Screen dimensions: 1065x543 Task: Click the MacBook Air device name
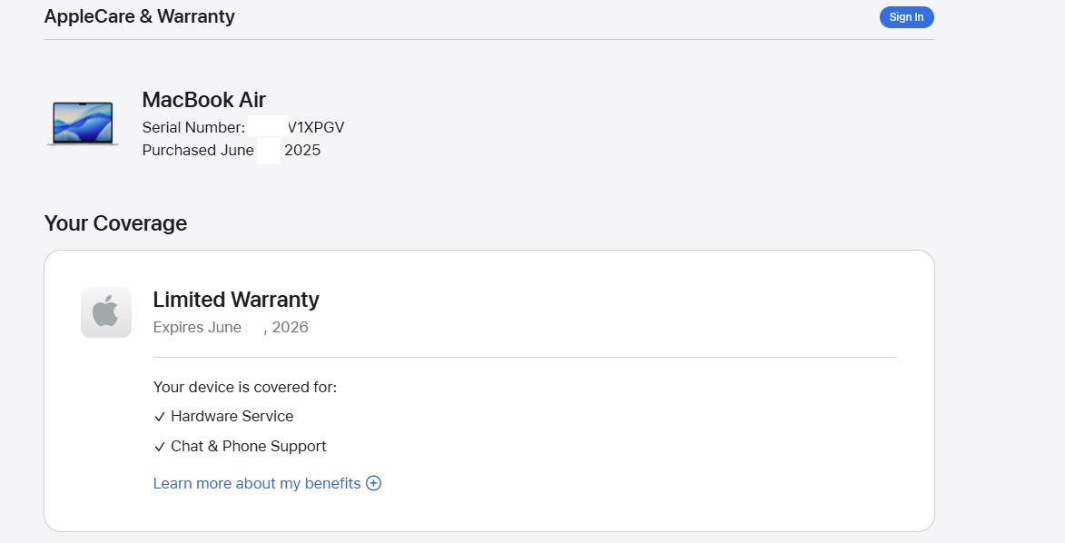click(203, 100)
